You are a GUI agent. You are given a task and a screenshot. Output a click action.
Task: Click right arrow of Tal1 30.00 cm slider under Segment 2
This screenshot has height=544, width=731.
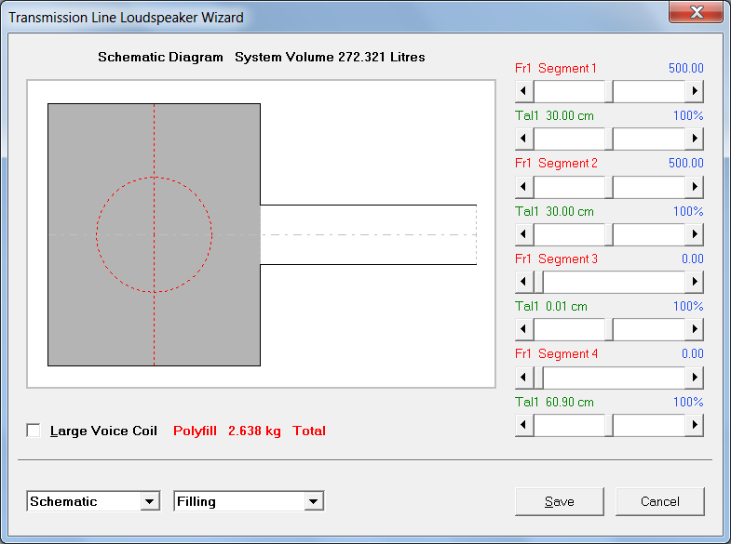(694, 234)
